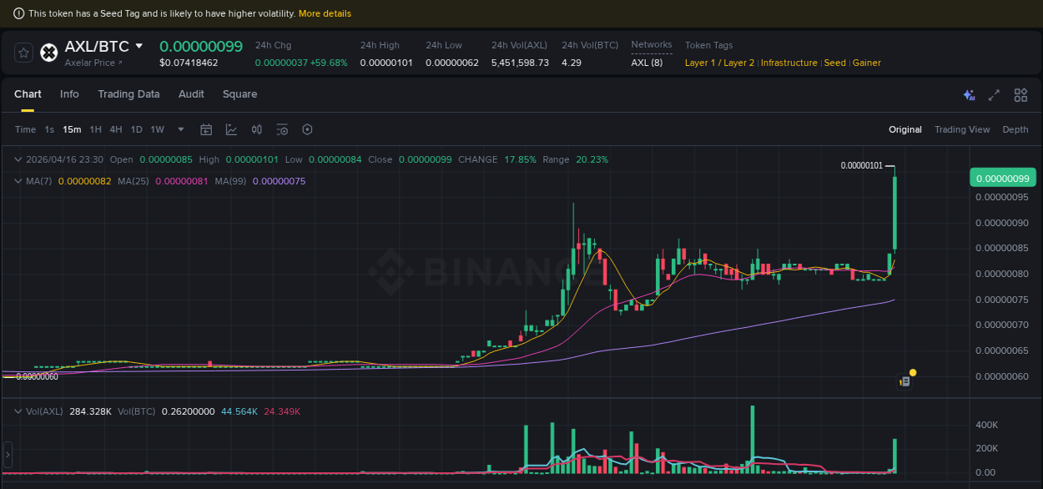Image resolution: width=1043 pixels, height=489 pixels.
Task: Select the 1W interval
Action: click(157, 129)
